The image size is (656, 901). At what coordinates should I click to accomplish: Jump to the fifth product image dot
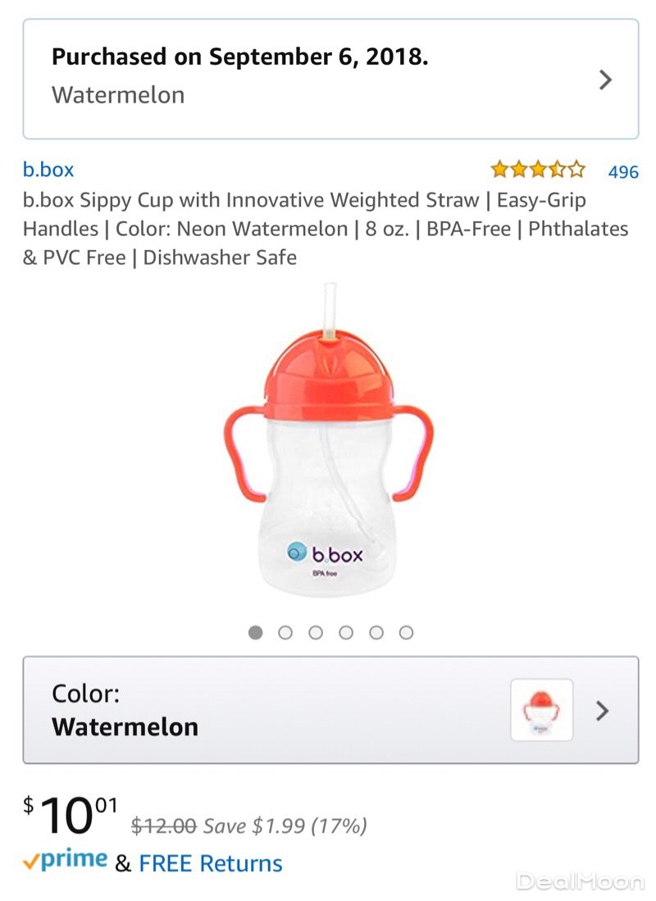[x=376, y=633]
